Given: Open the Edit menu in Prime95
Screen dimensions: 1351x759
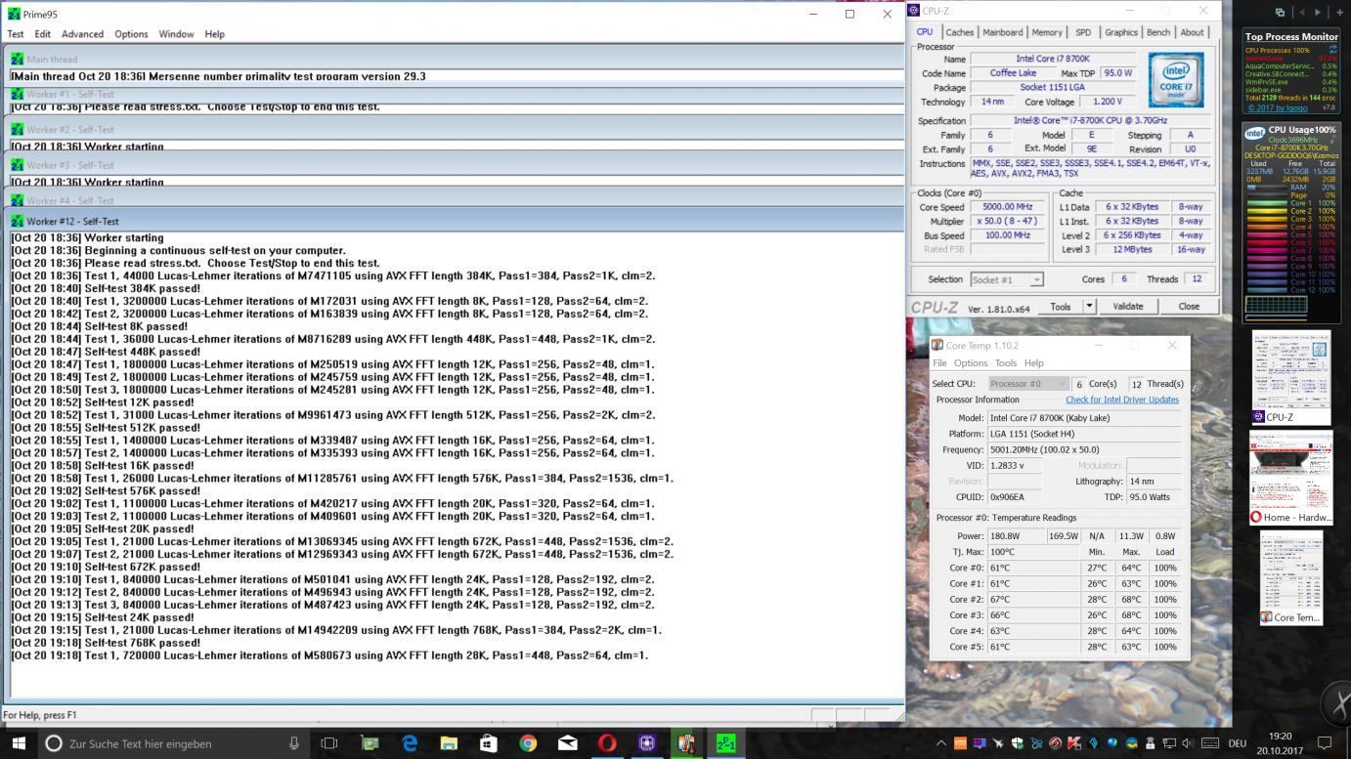Looking at the screenshot, I should tap(43, 34).
